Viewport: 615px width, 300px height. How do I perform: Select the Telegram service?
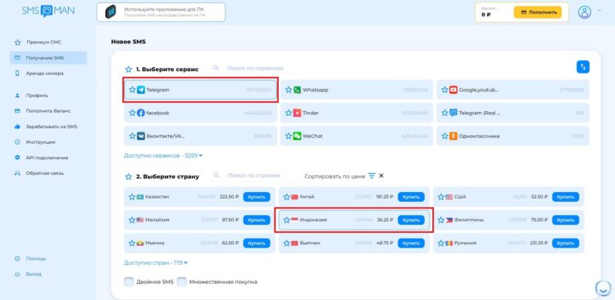200,90
